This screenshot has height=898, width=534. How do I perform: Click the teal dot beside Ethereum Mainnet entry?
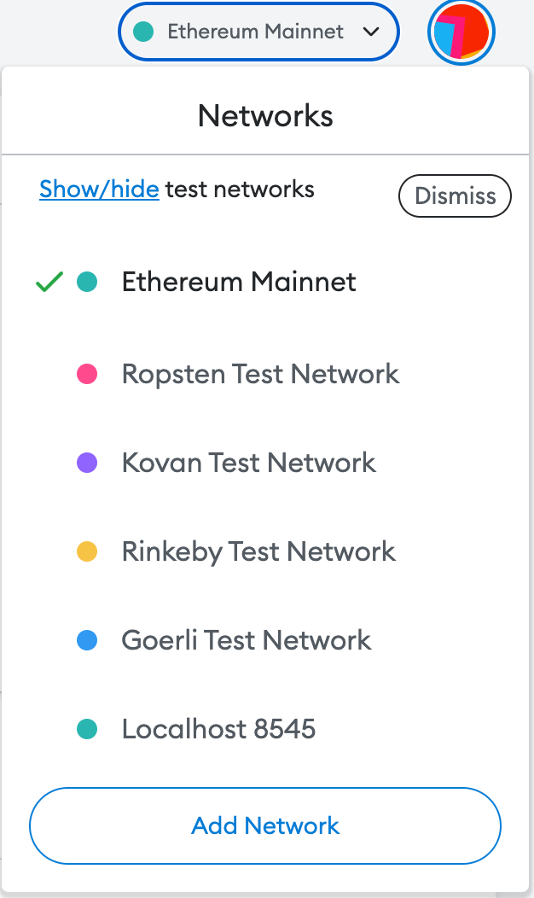(x=87, y=282)
